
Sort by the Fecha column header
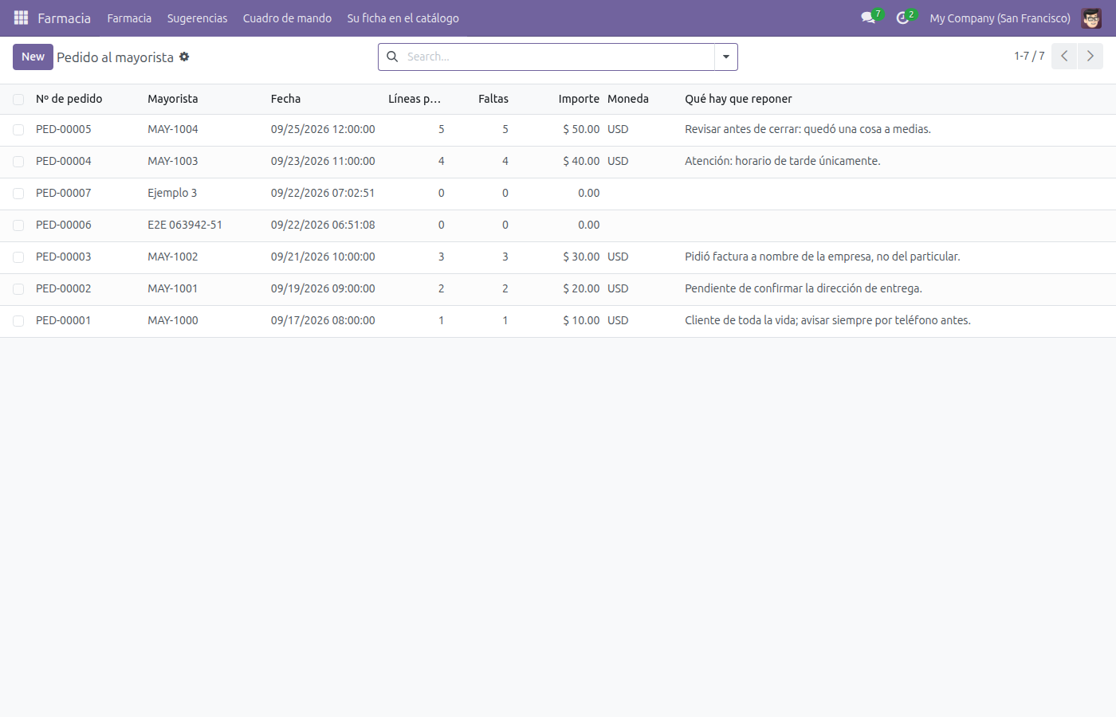click(x=285, y=99)
